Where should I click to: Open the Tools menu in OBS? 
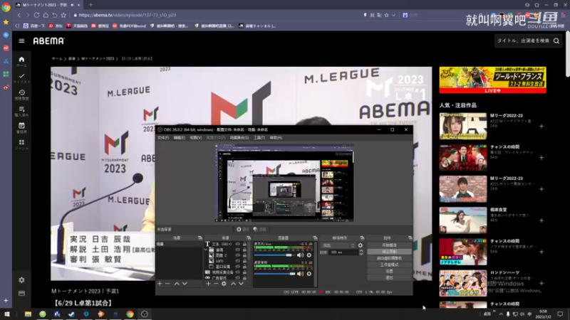click(x=259, y=137)
